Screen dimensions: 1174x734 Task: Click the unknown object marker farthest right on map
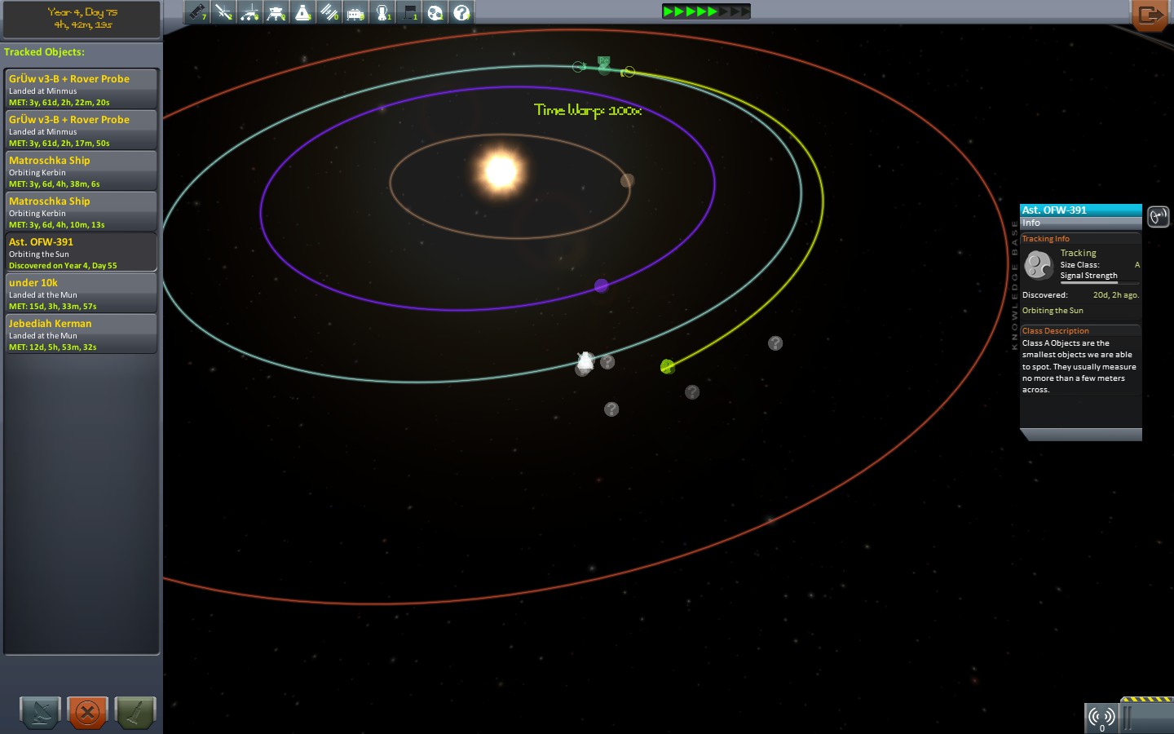click(x=775, y=343)
